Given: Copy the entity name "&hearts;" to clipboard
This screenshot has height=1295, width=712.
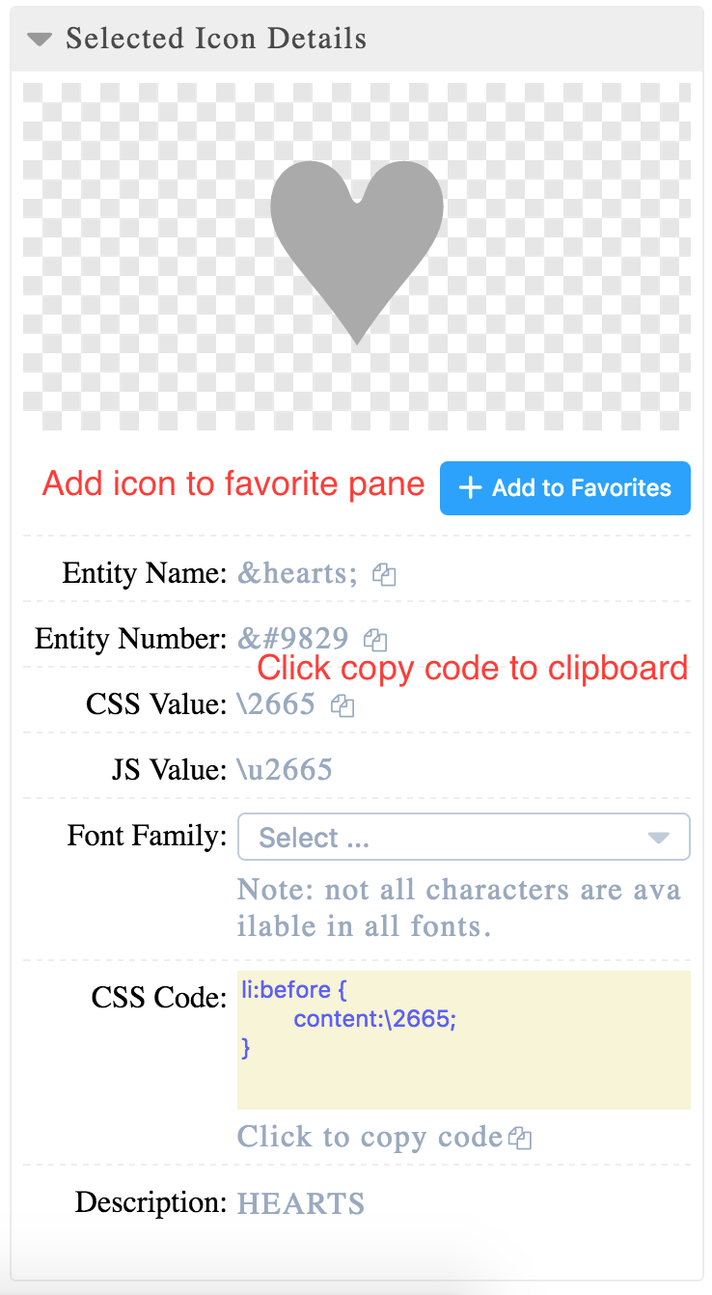Looking at the screenshot, I should [383, 574].
